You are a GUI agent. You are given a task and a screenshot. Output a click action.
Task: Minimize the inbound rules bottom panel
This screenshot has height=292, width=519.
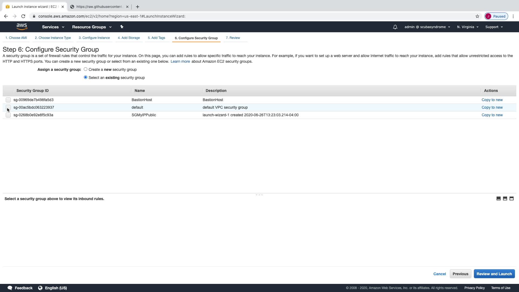click(498, 199)
